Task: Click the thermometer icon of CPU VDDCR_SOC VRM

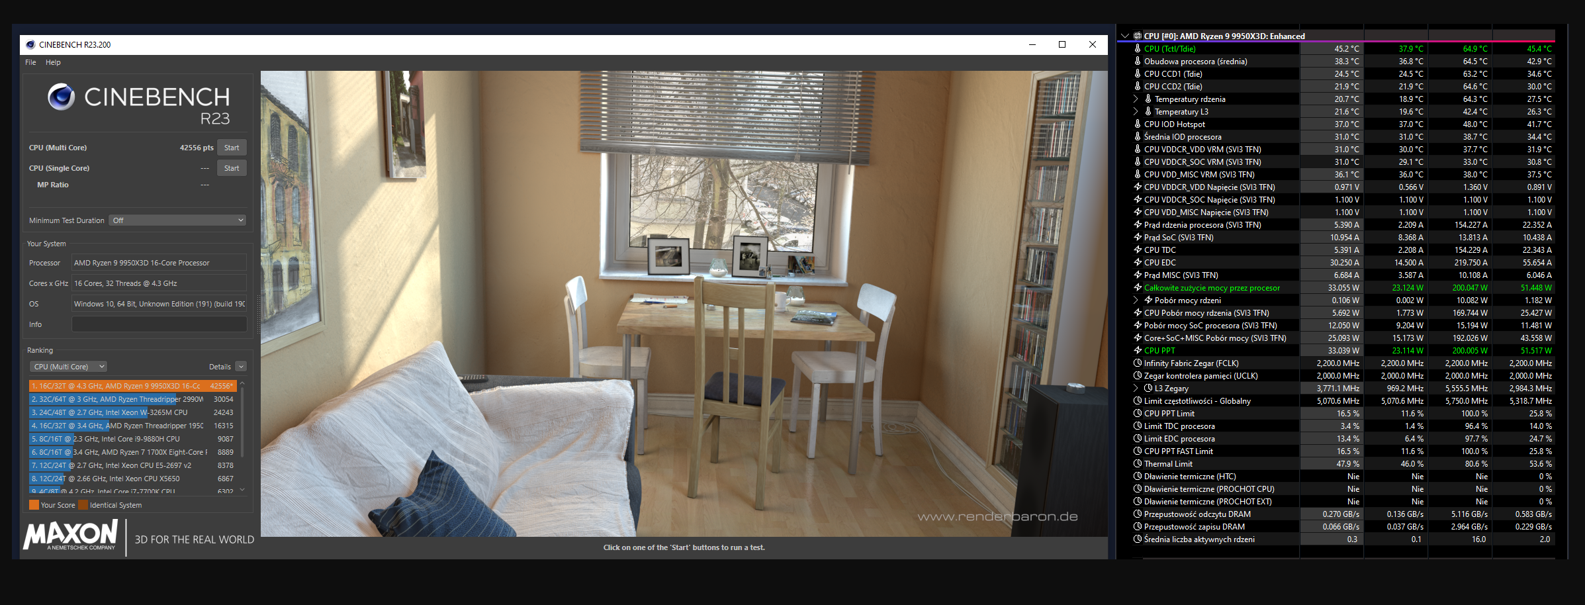Action: (x=1138, y=162)
